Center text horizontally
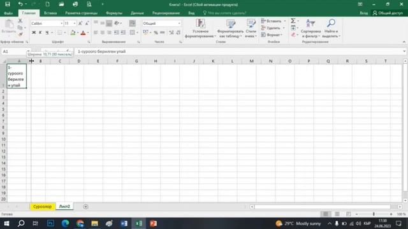The height and width of the screenshot is (229, 408). tap(103, 32)
